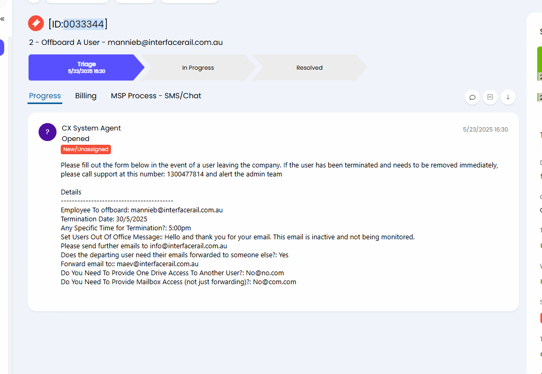Image resolution: width=542 pixels, height=374 pixels.
Task: Click info@interfacerail.com.au email text
Action: (189, 246)
